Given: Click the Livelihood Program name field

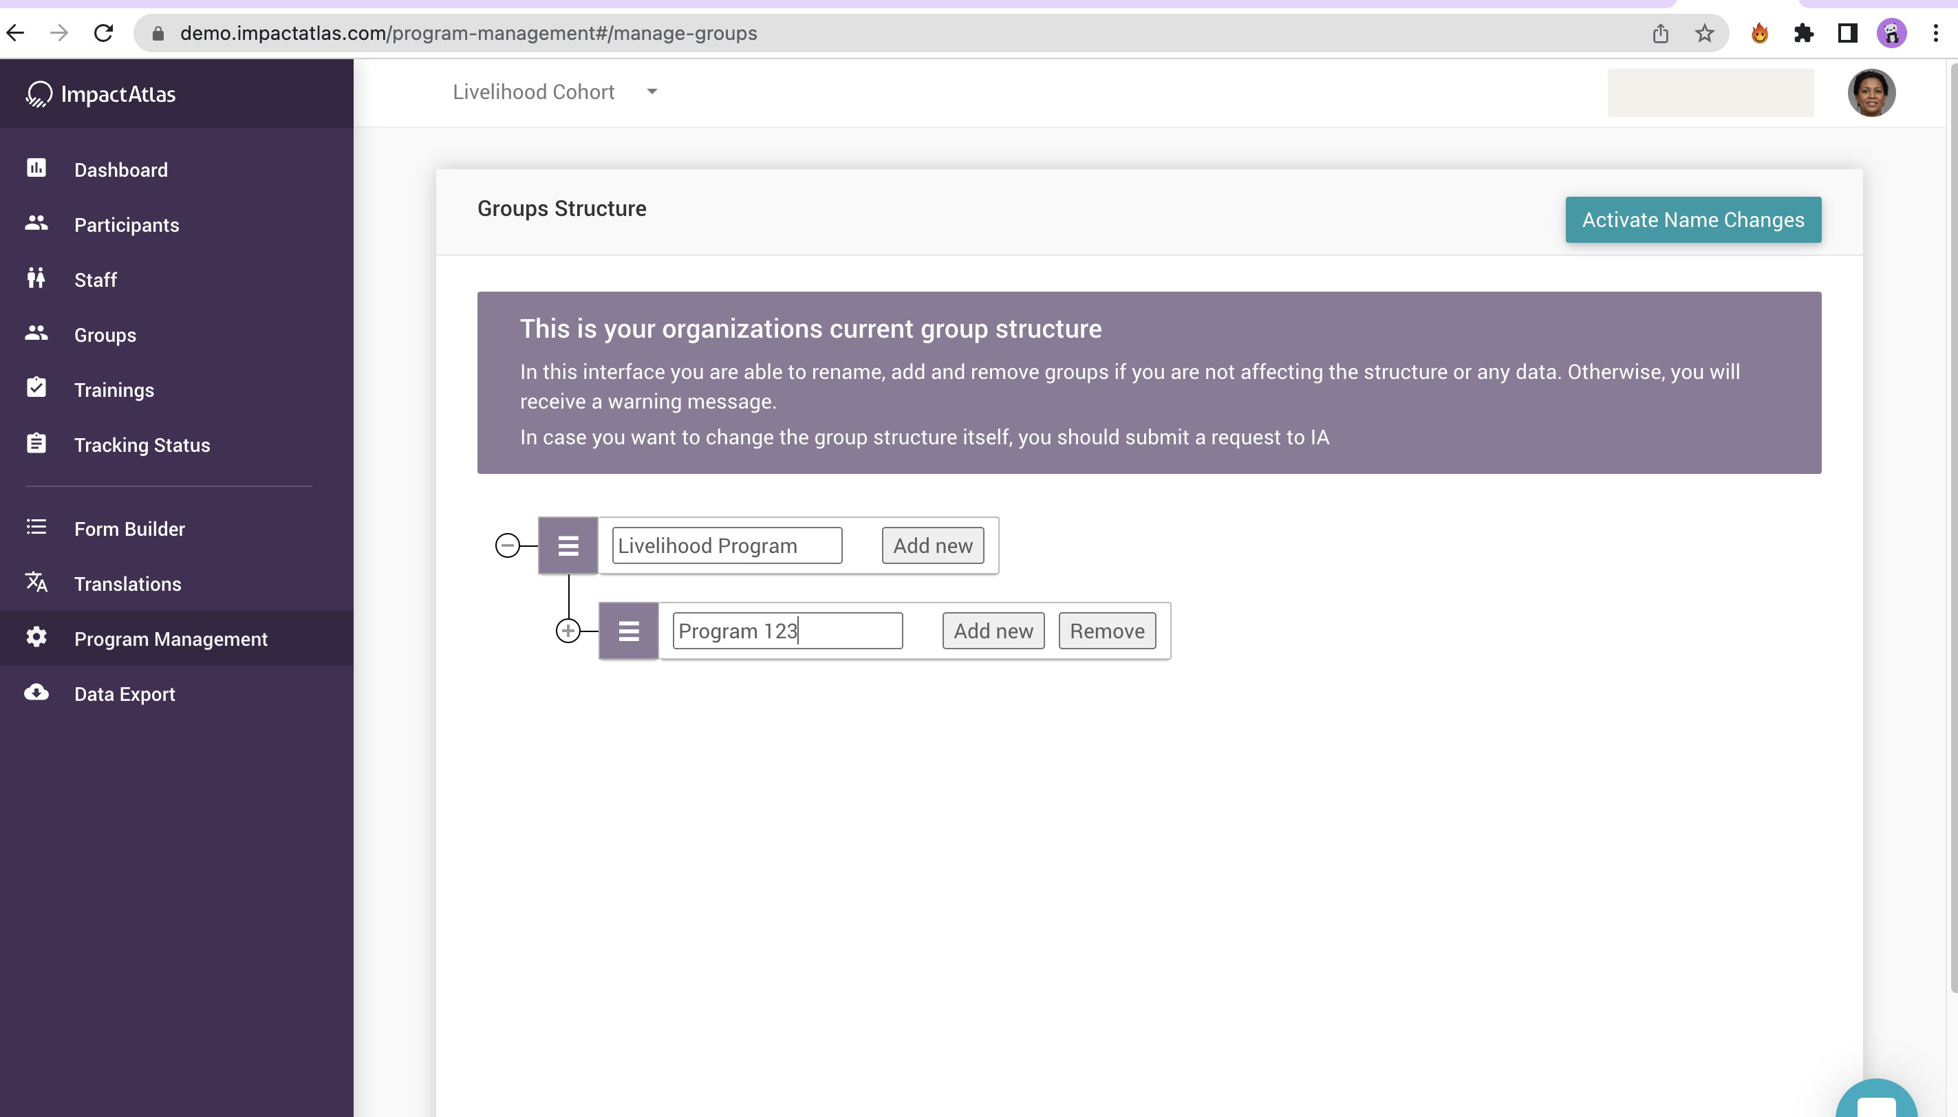Looking at the screenshot, I should point(726,545).
